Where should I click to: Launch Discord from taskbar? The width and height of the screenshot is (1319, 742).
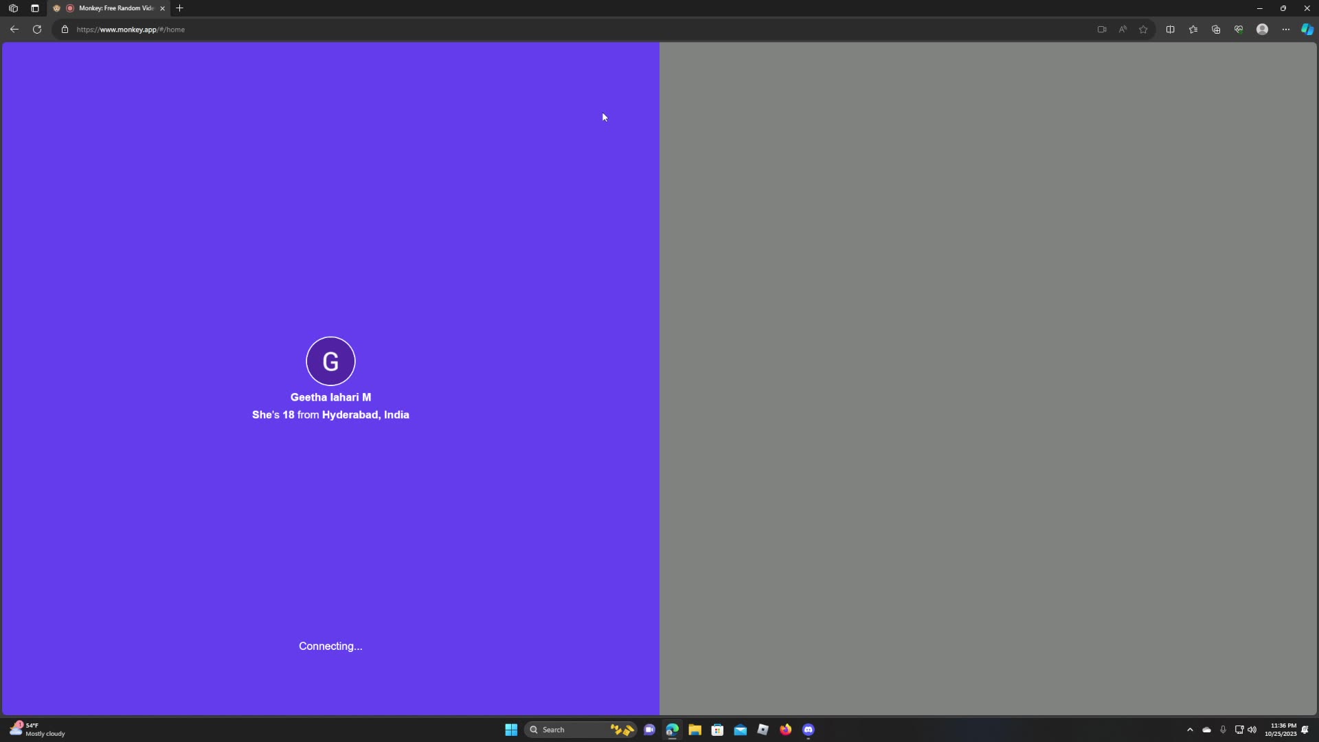pos(808,730)
